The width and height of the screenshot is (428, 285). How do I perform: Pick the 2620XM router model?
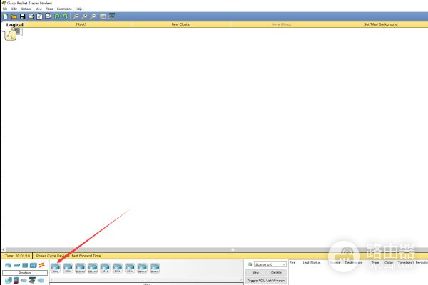point(80,268)
